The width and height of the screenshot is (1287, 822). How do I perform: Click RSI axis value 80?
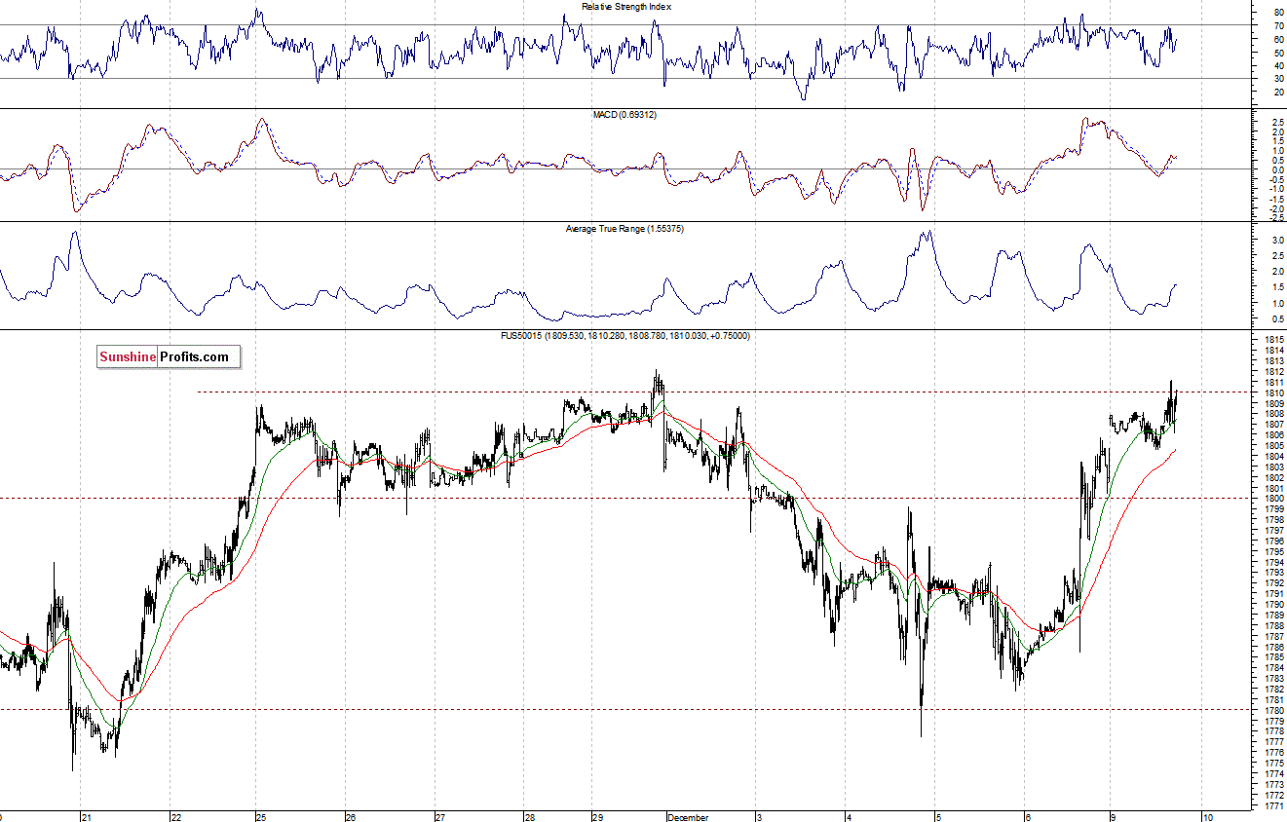coord(1277,13)
